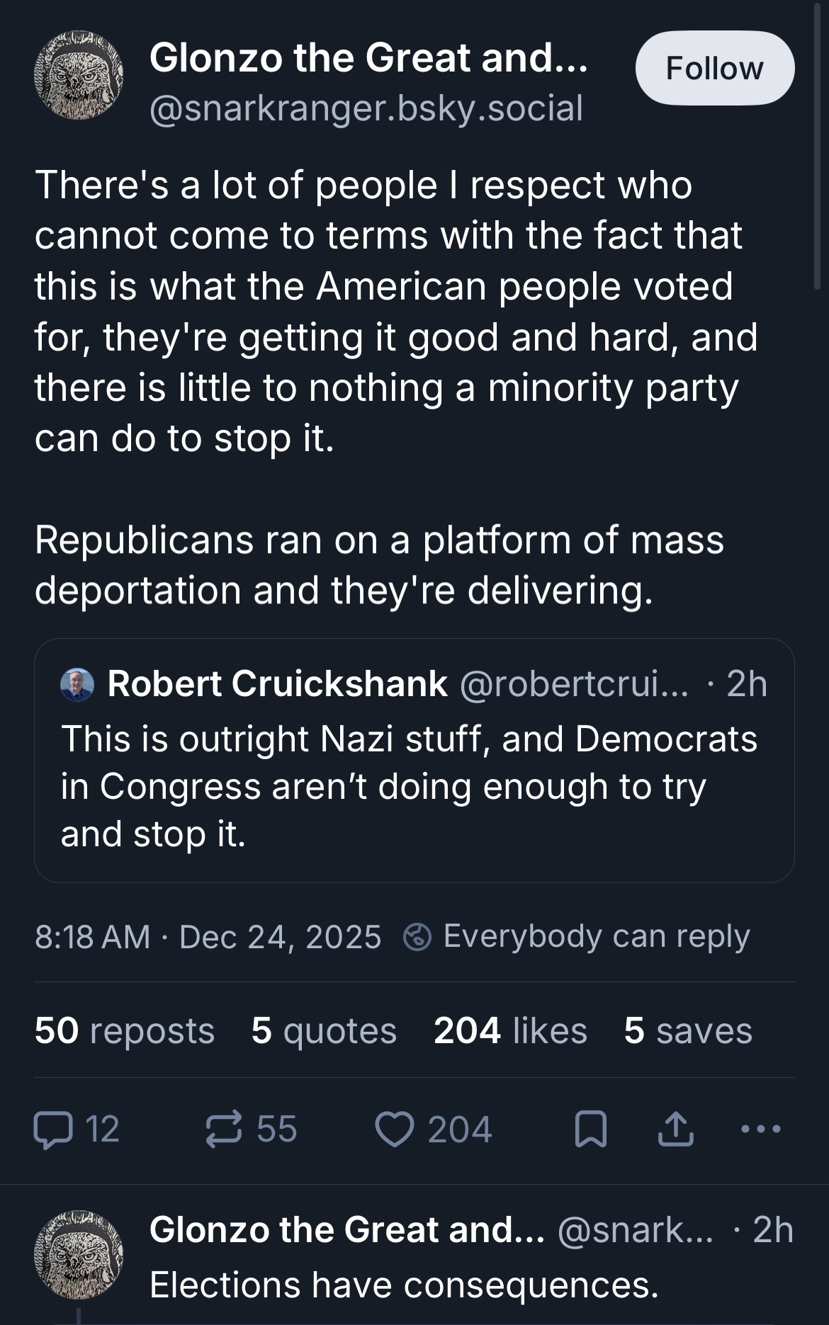This screenshot has height=1325, width=829.
Task: Open the @snarkranger.bsky.social handle link
Action: (x=366, y=108)
